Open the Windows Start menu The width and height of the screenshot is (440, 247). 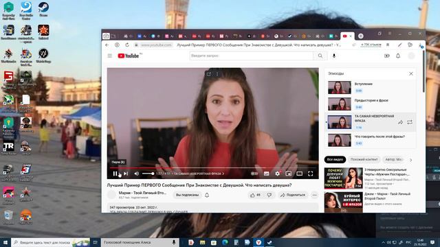coord(5,242)
